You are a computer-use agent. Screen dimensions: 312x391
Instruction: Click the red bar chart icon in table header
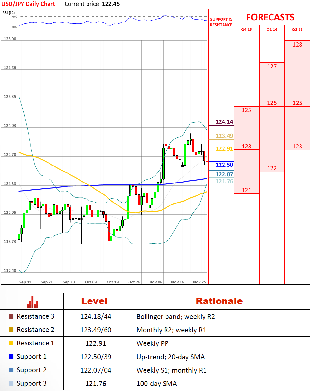[33, 302]
